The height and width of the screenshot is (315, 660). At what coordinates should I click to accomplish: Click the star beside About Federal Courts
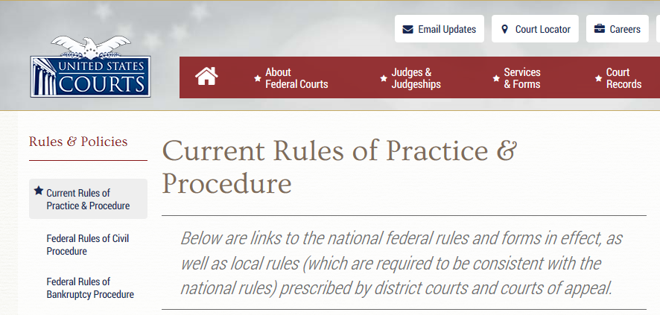click(x=258, y=78)
